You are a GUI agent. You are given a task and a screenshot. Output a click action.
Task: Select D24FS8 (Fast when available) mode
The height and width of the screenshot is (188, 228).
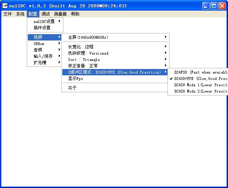coord(198,72)
